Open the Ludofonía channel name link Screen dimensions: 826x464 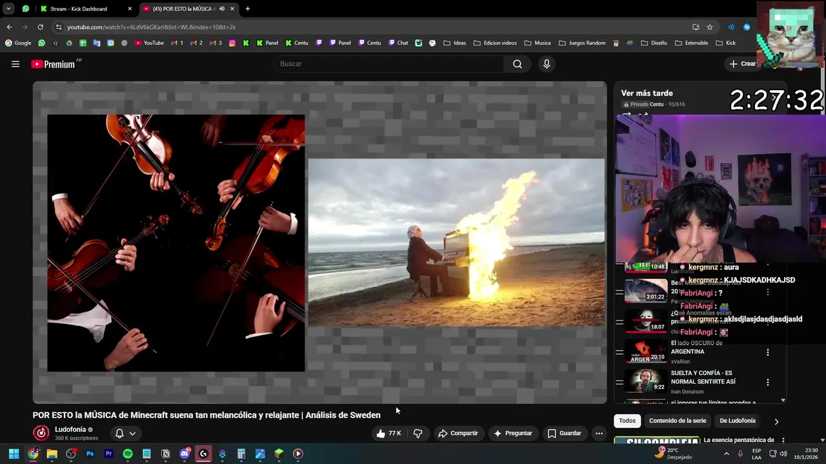(70, 429)
